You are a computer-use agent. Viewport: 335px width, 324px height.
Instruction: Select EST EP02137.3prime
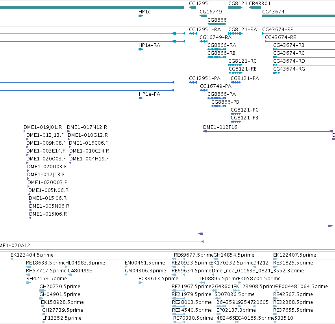[x=236, y=310]
